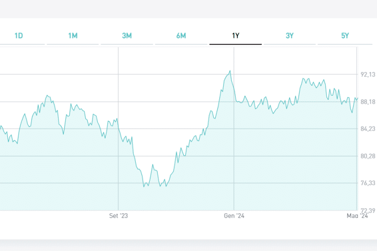377x251 pixels.
Task: Click the 92,13 y-axis label
Action: (368, 75)
